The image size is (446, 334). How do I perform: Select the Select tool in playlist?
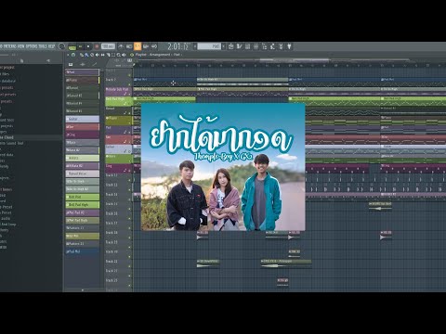(113, 55)
